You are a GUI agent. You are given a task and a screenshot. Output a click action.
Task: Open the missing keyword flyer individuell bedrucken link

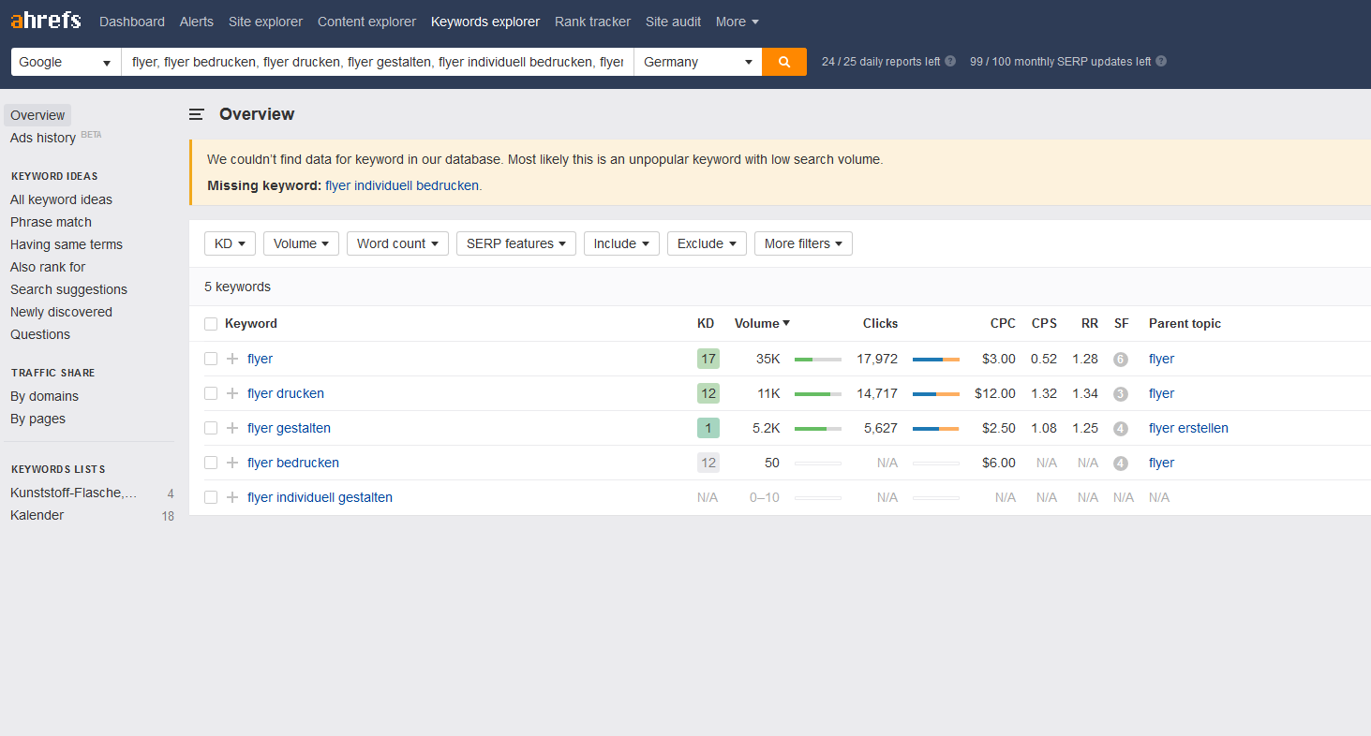pyautogui.click(x=401, y=185)
